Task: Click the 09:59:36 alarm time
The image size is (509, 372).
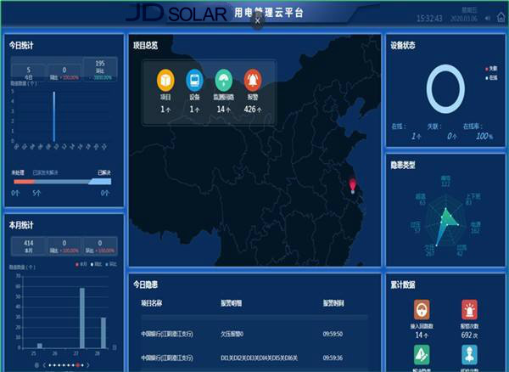Action: [x=333, y=358]
